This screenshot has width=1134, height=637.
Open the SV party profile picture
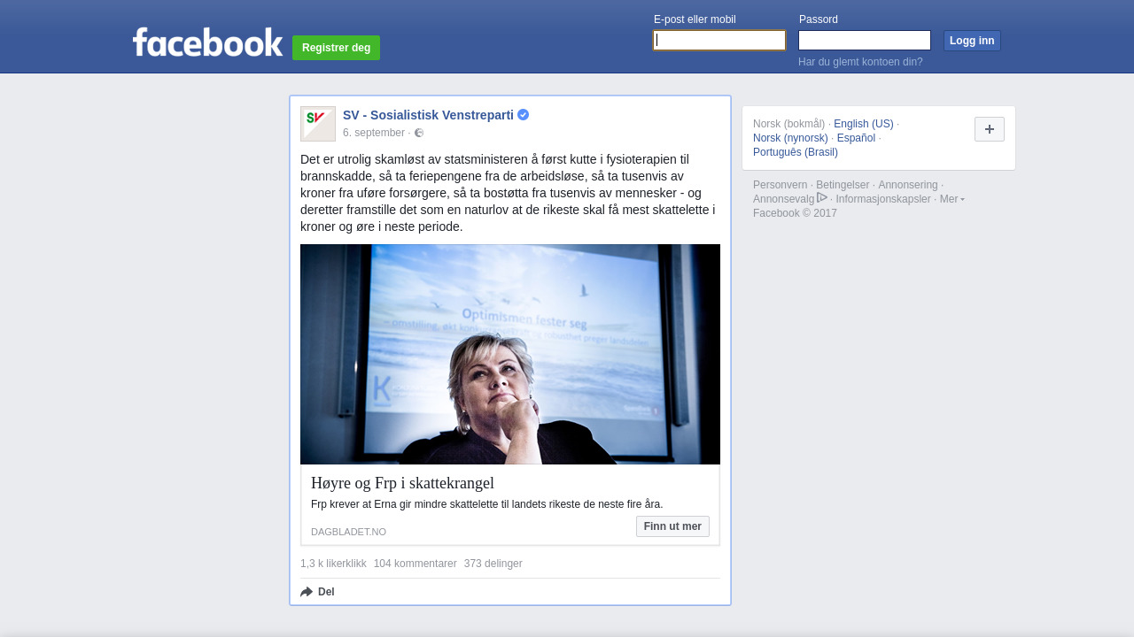pos(318,124)
